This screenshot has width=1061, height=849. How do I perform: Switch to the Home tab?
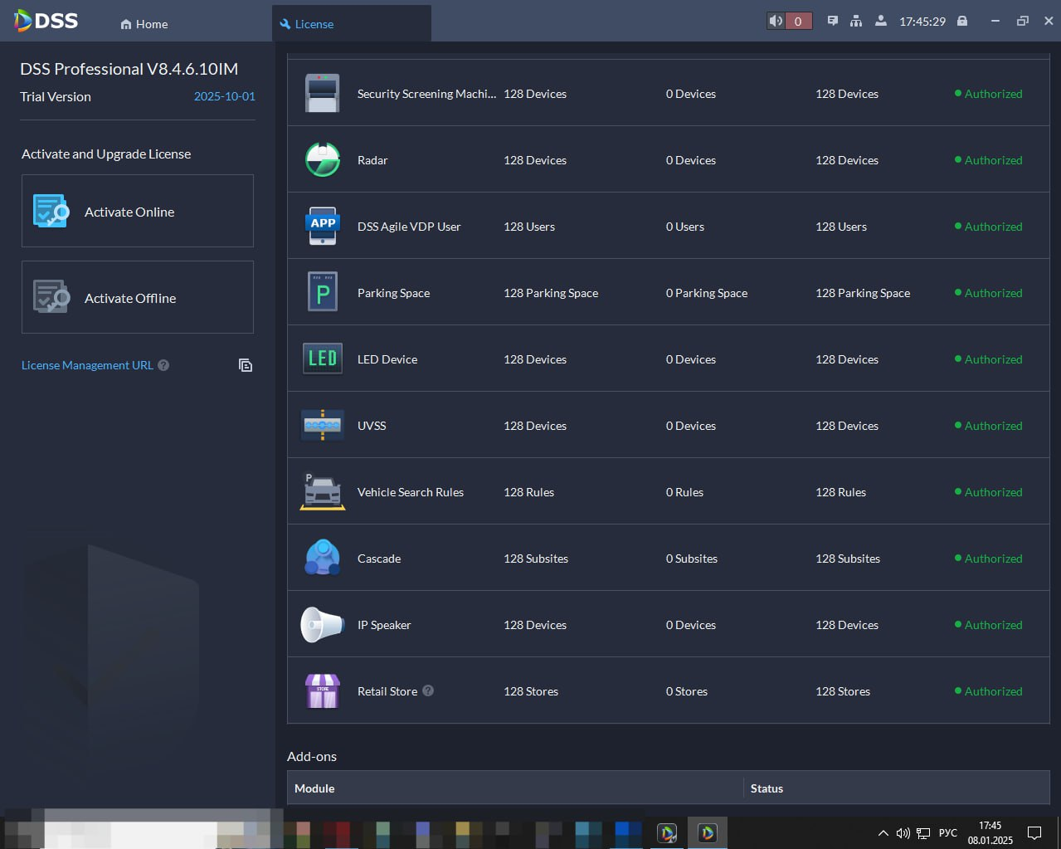(144, 24)
